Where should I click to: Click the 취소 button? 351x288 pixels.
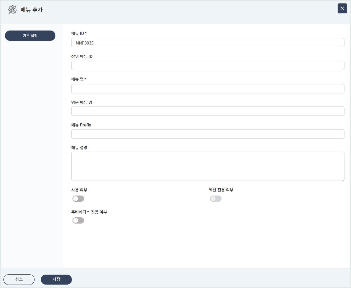tap(19, 279)
